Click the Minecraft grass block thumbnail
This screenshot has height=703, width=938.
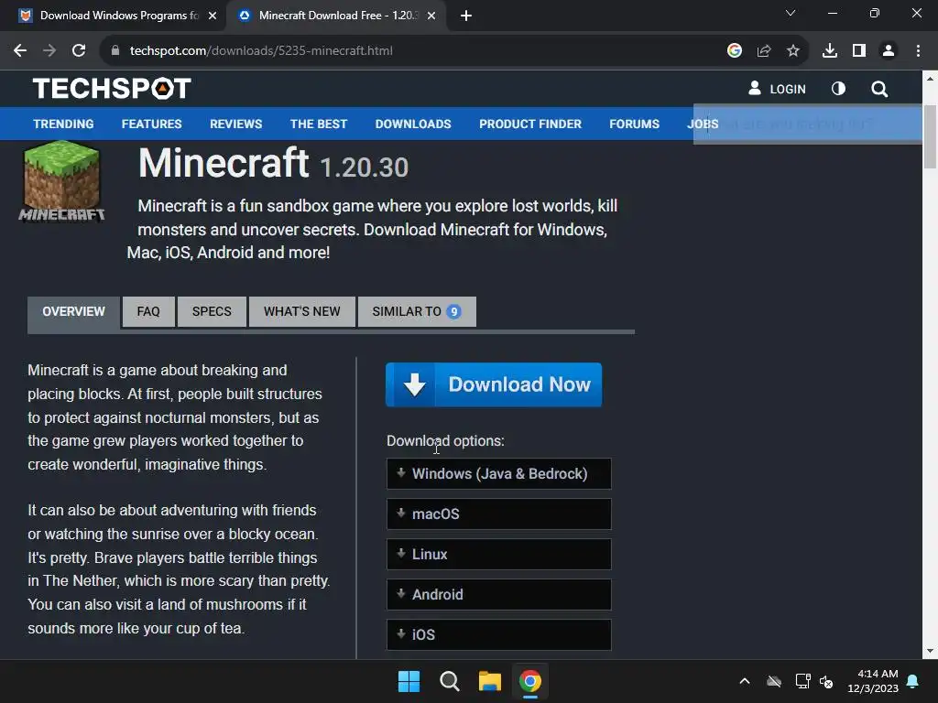coord(61,182)
